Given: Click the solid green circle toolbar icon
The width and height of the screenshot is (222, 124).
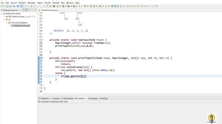Looking at the screenshot, I should coord(54,6).
